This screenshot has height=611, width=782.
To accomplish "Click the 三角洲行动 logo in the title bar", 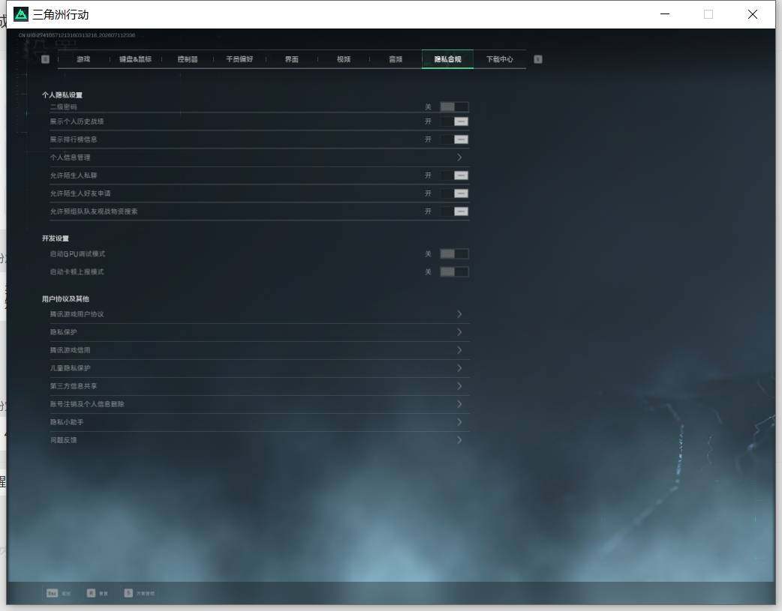I will [21, 14].
